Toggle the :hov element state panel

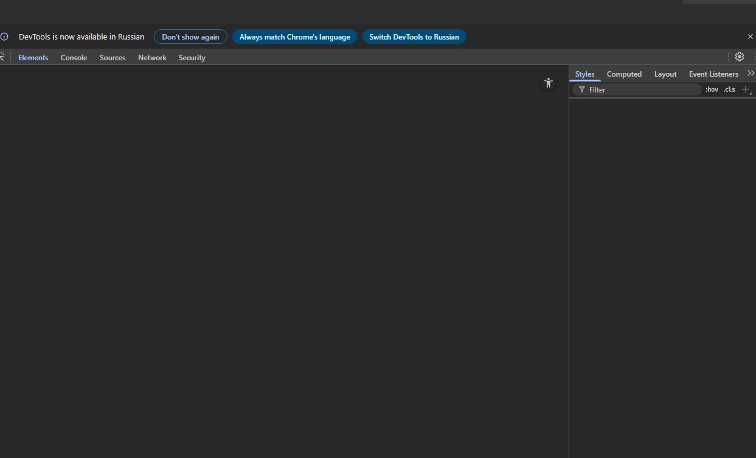coord(712,89)
